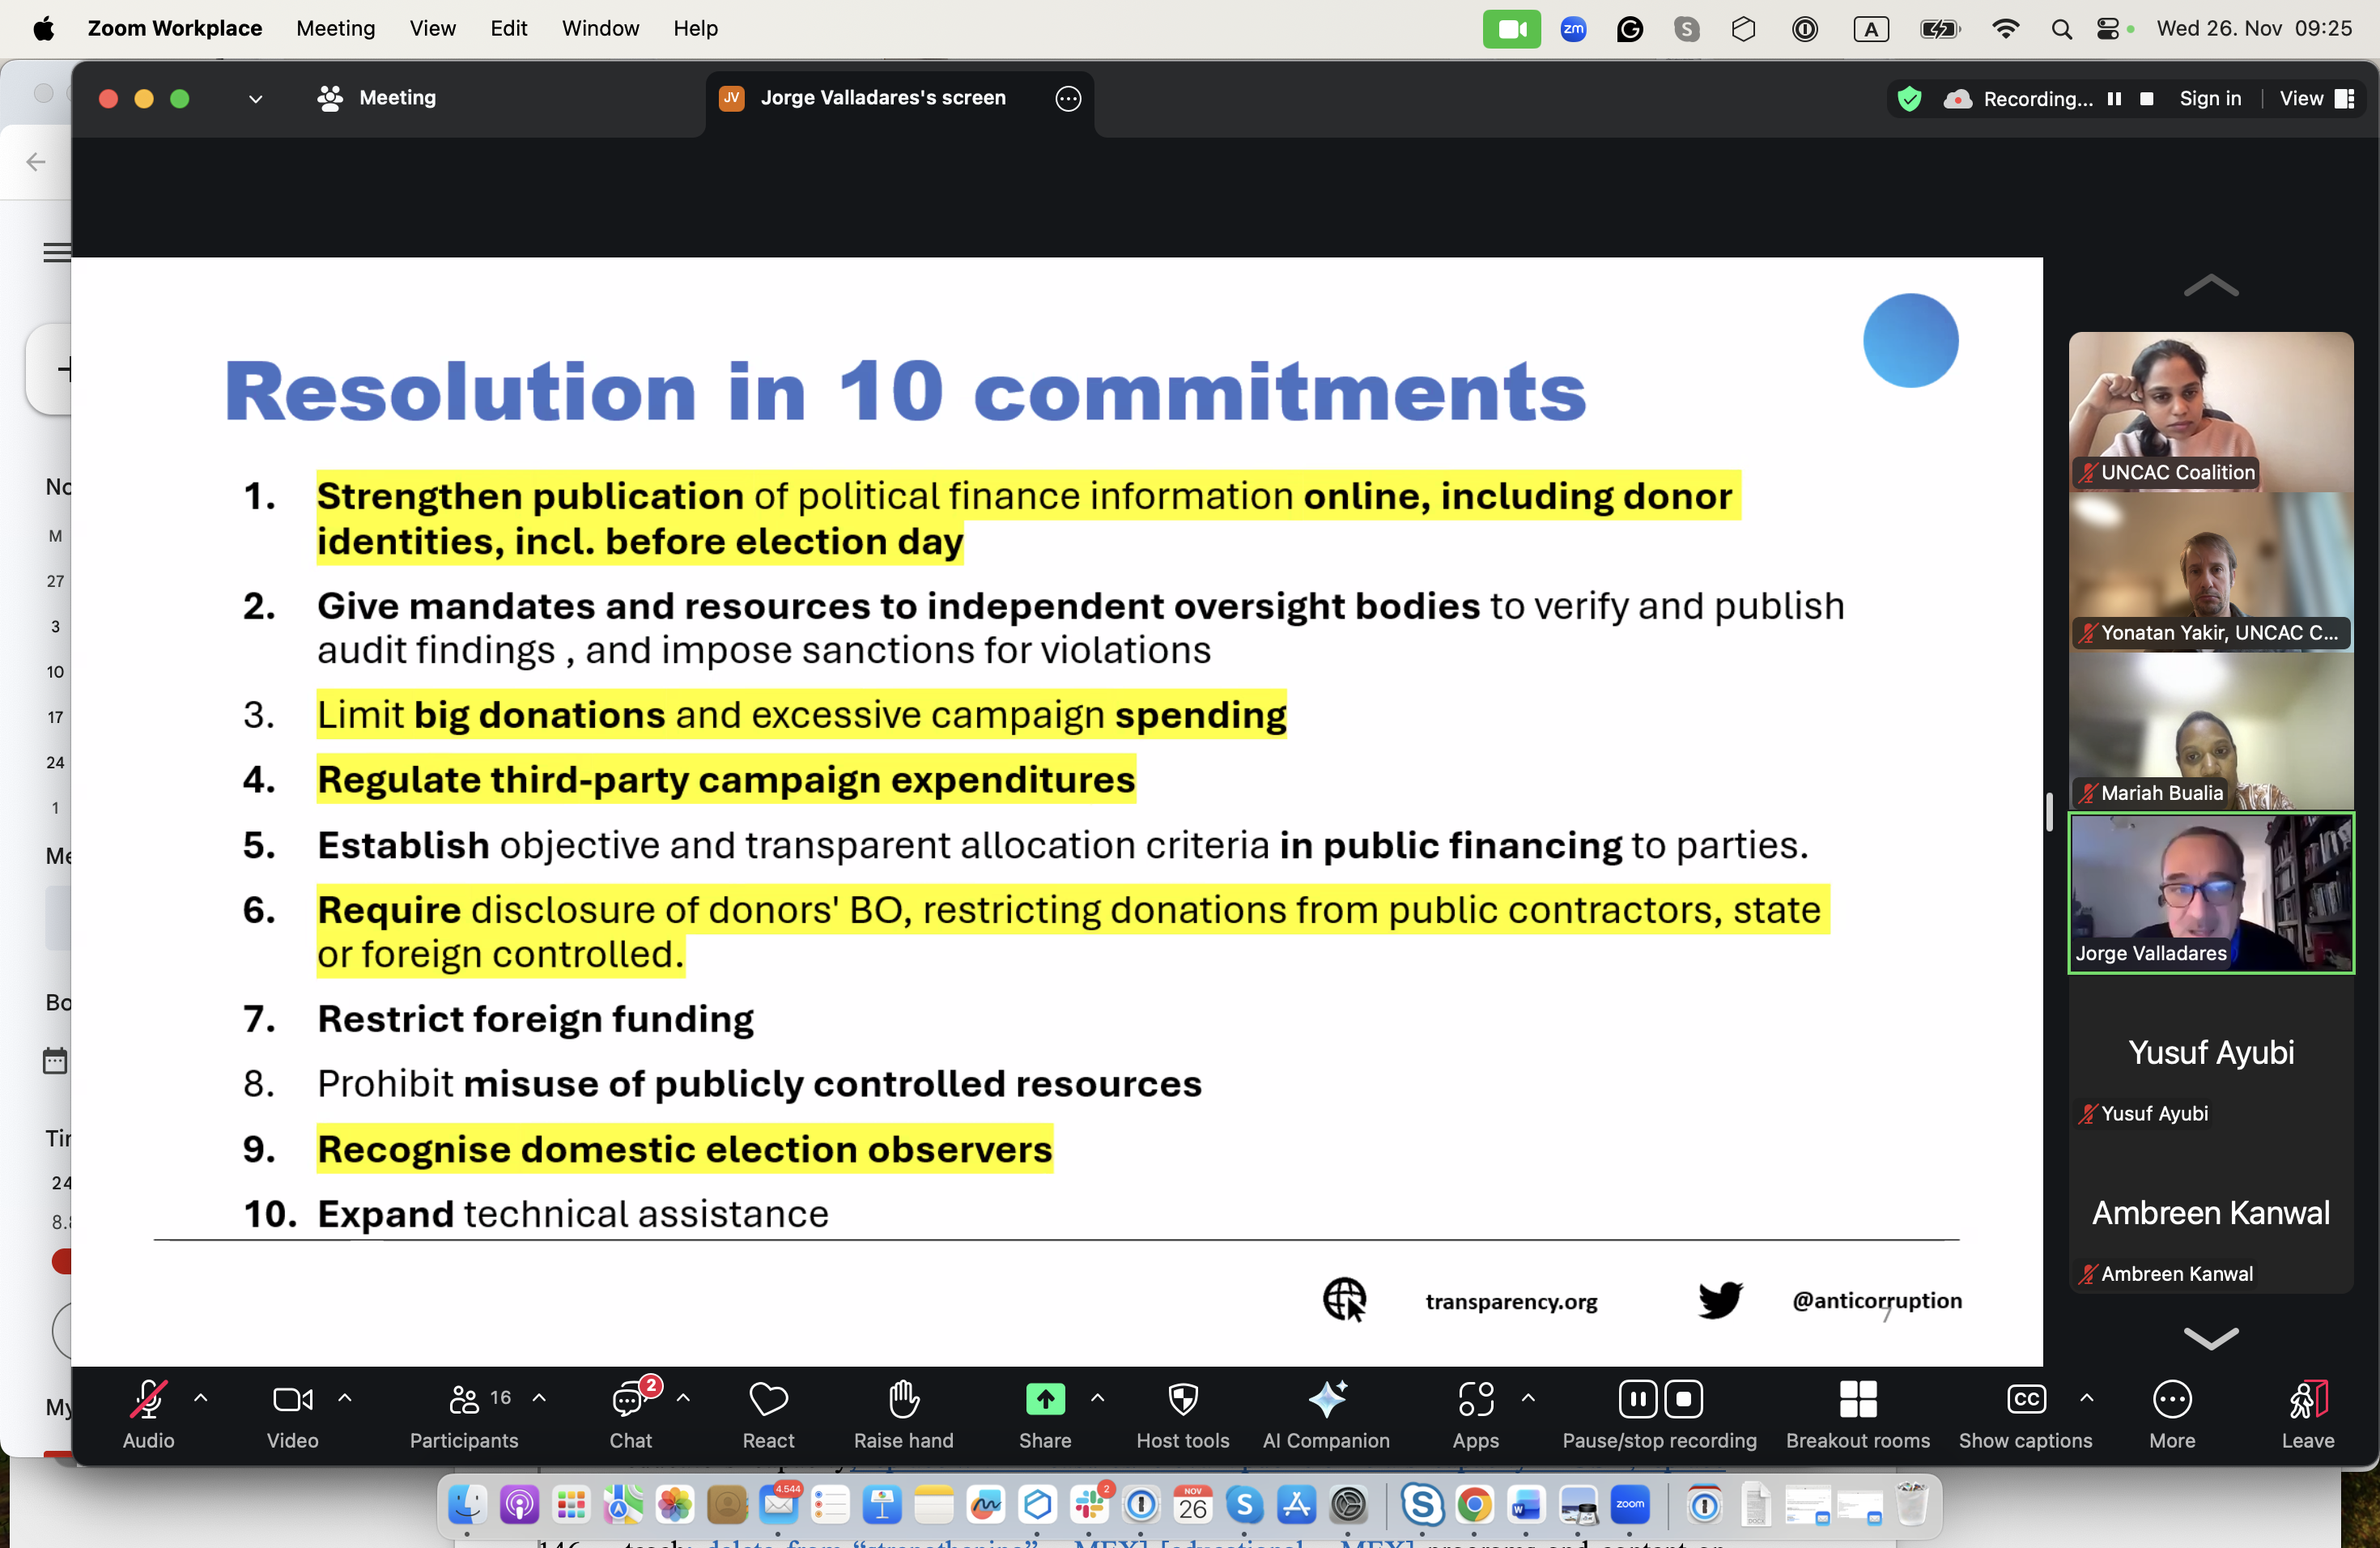This screenshot has width=2380, height=1548.
Task: Open the Meeting menu in menu bar
Action: click(x=335, y=28)
